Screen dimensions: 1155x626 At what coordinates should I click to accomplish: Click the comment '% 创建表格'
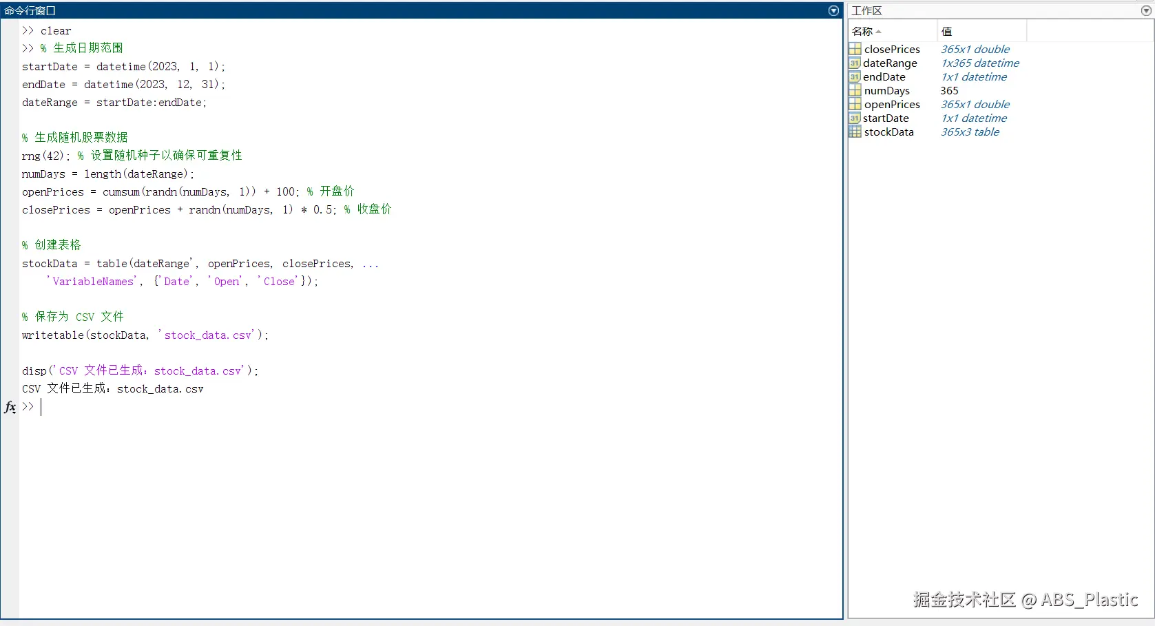52,245
